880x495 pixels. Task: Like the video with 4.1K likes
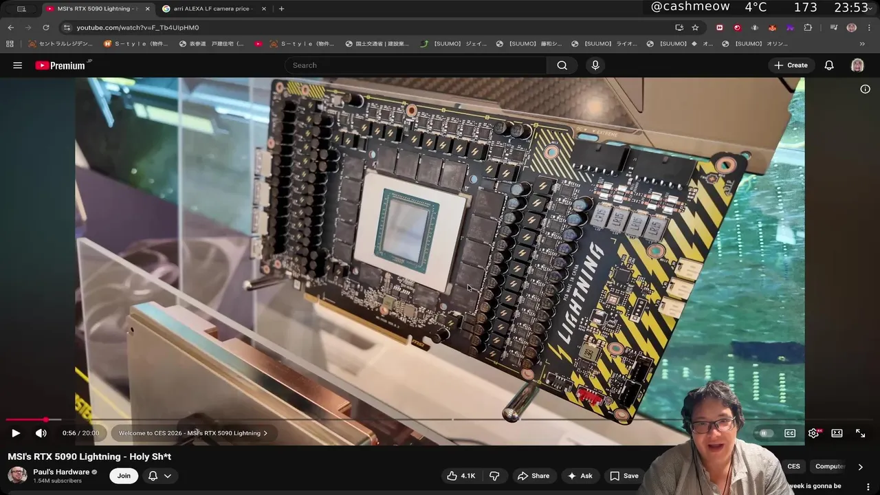coord(461,476)
